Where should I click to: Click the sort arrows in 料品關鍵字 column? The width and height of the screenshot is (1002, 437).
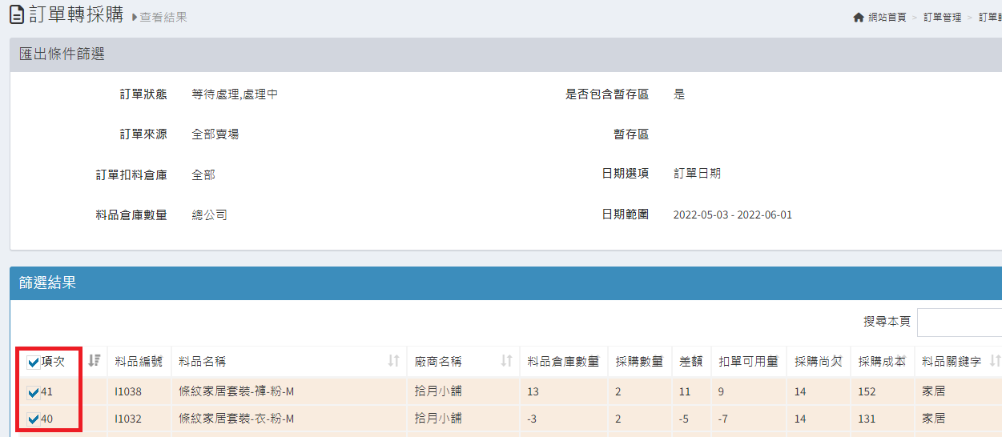click(996, 361)
